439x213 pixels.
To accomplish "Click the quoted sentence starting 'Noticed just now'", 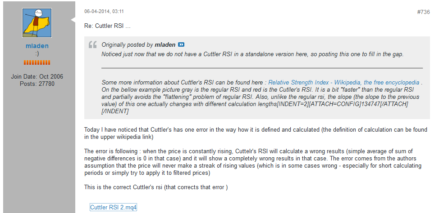I will pyautogui.click(x=252, y=54).
